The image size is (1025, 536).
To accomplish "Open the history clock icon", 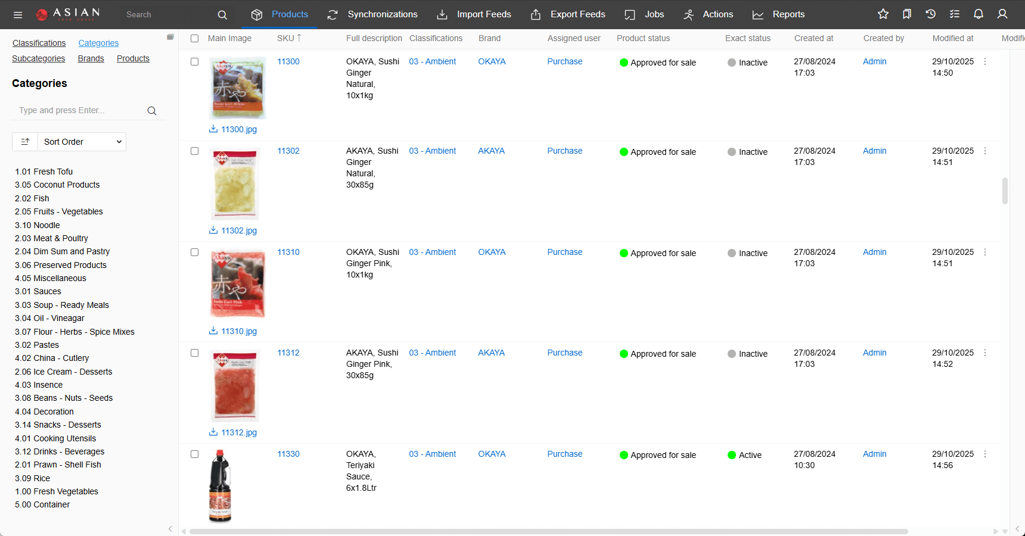I will pyautogui.click(x=931, y=14).
